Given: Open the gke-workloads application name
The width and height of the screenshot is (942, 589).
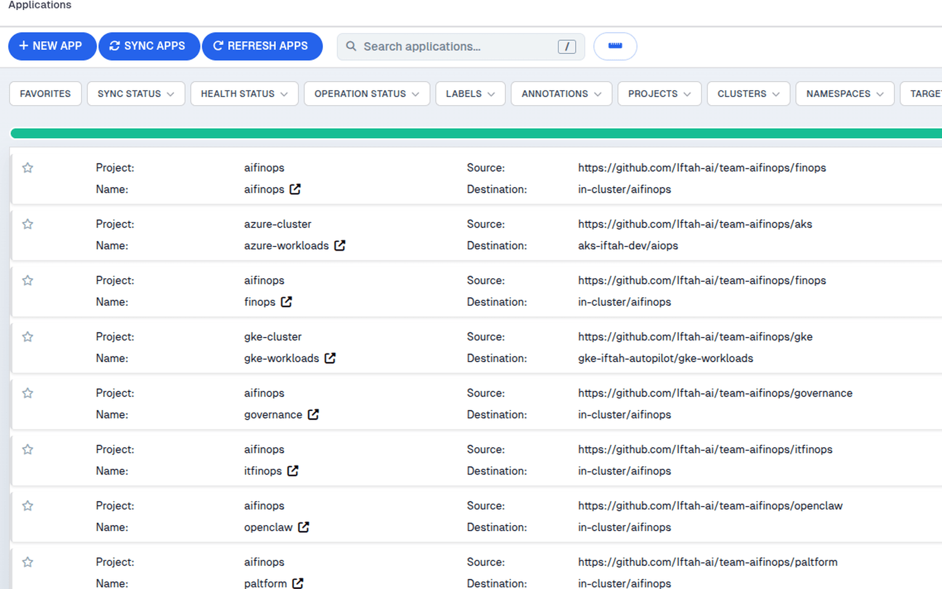Looking at the screenshot, I should coord(282,358).
